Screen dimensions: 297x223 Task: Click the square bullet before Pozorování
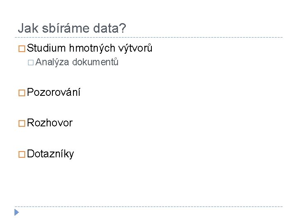tap(21, 93)
